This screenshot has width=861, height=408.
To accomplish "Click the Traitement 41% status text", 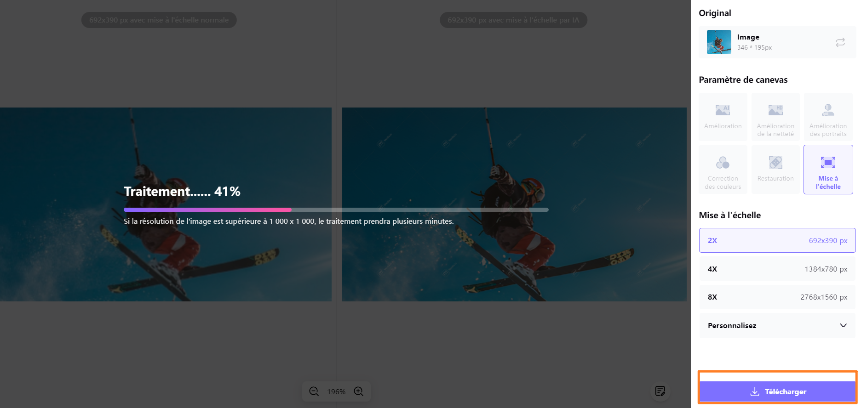I will (x=182, y=191).
